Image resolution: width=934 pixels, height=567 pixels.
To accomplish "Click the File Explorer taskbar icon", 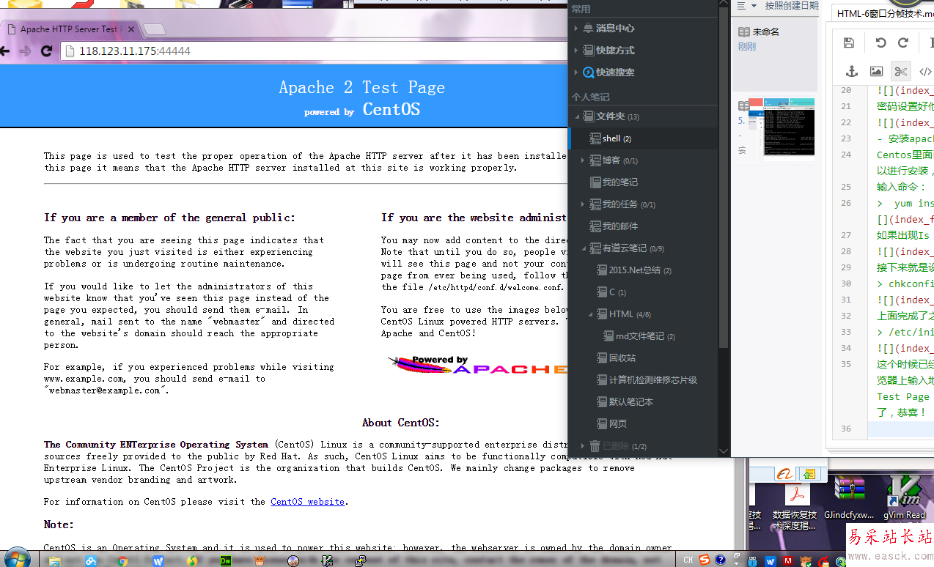I will tap(54, 561).
